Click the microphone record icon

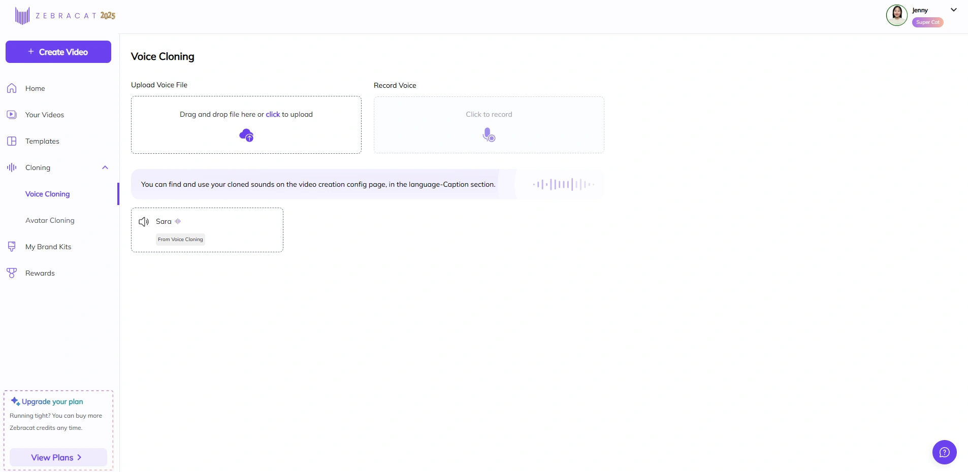pos(489,134)
